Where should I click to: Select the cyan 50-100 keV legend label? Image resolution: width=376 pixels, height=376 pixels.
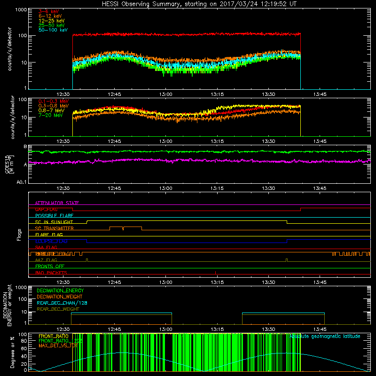click(53, 30)
